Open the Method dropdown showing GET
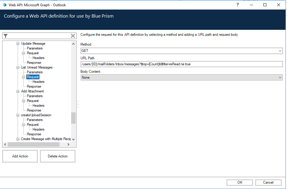 [x=181, y=51]
